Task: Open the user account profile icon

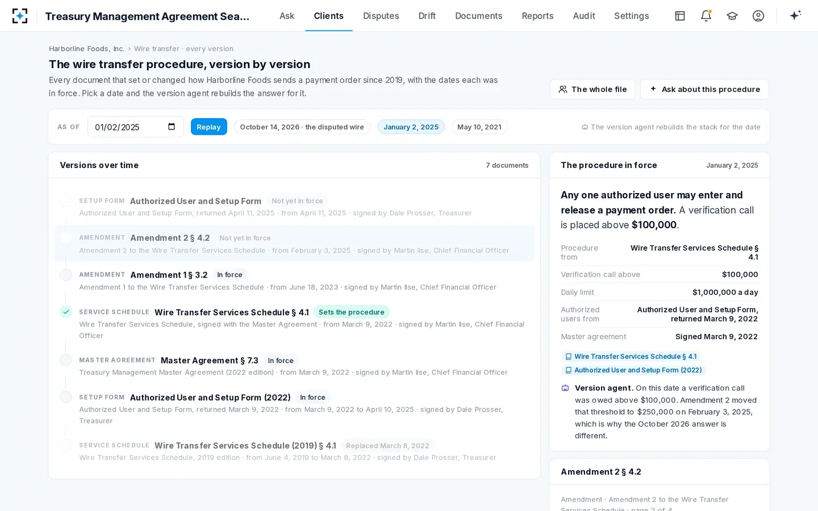Action: 758,16
